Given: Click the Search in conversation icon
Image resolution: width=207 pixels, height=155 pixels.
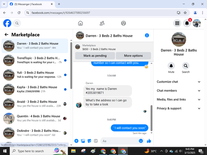Looking at the screenshot, I should point(185,66).
